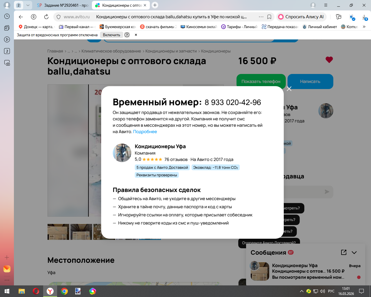Viewport: 371px width, 297px height.
Task: Click Включить to enable malware protection
Action: tap(111, 35)
